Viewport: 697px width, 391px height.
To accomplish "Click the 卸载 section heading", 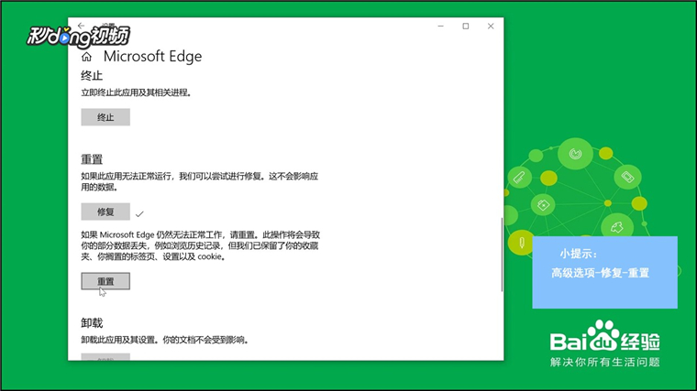I will coord(92,323).
